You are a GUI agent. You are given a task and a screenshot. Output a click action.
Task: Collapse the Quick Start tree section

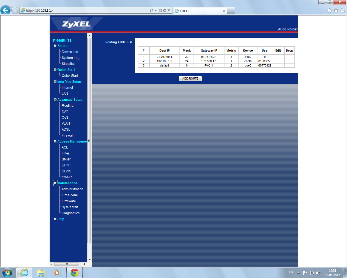[55, 70]
